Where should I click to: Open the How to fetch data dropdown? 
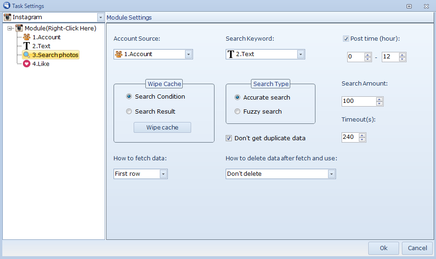click(x=163, y=174)
